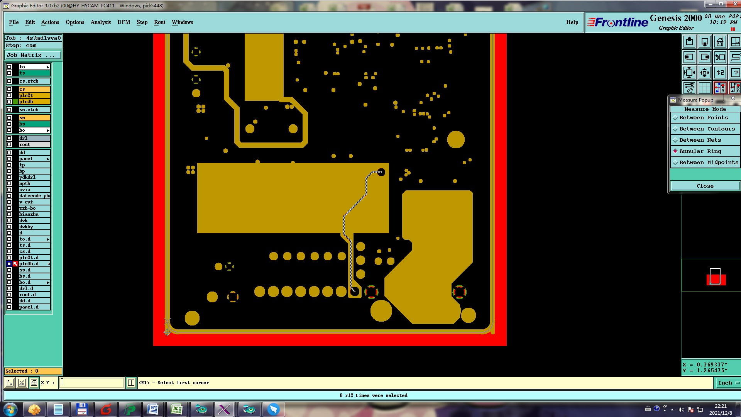Open the DFM menu

click(x=123, y=22)
